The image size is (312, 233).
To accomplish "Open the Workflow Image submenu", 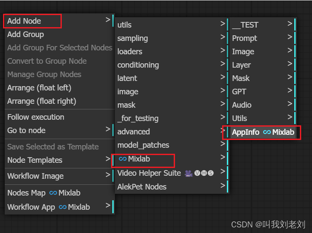I will (59, 176).
